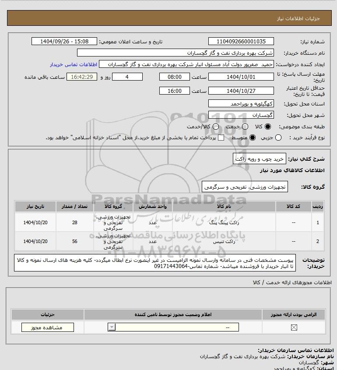337x370 pixels.
Task: Click the راکت تنیس item name
Action: tap(224, 241)
